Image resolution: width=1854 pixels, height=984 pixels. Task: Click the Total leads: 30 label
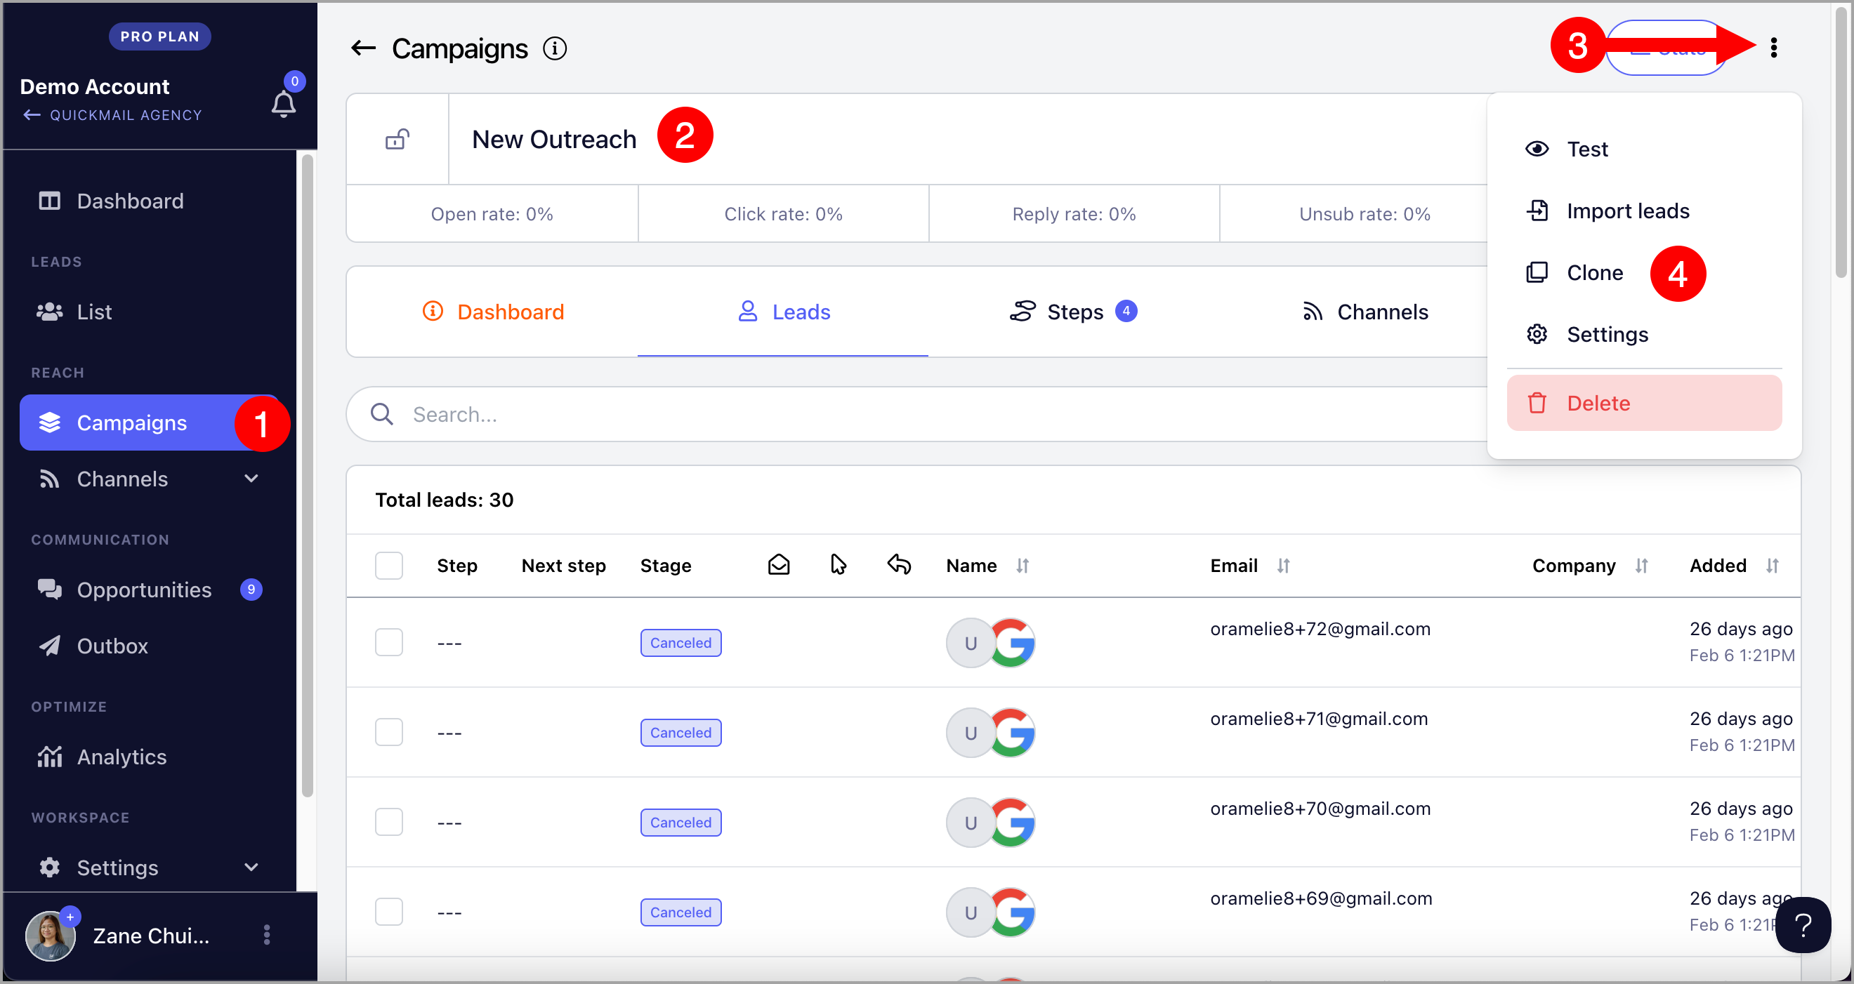tap(444, 500)
